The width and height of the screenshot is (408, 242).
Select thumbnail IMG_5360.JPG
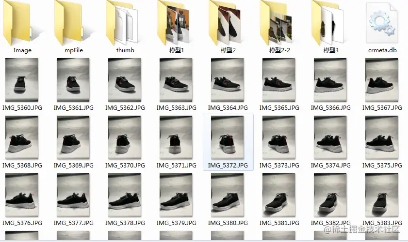point(22,80)
